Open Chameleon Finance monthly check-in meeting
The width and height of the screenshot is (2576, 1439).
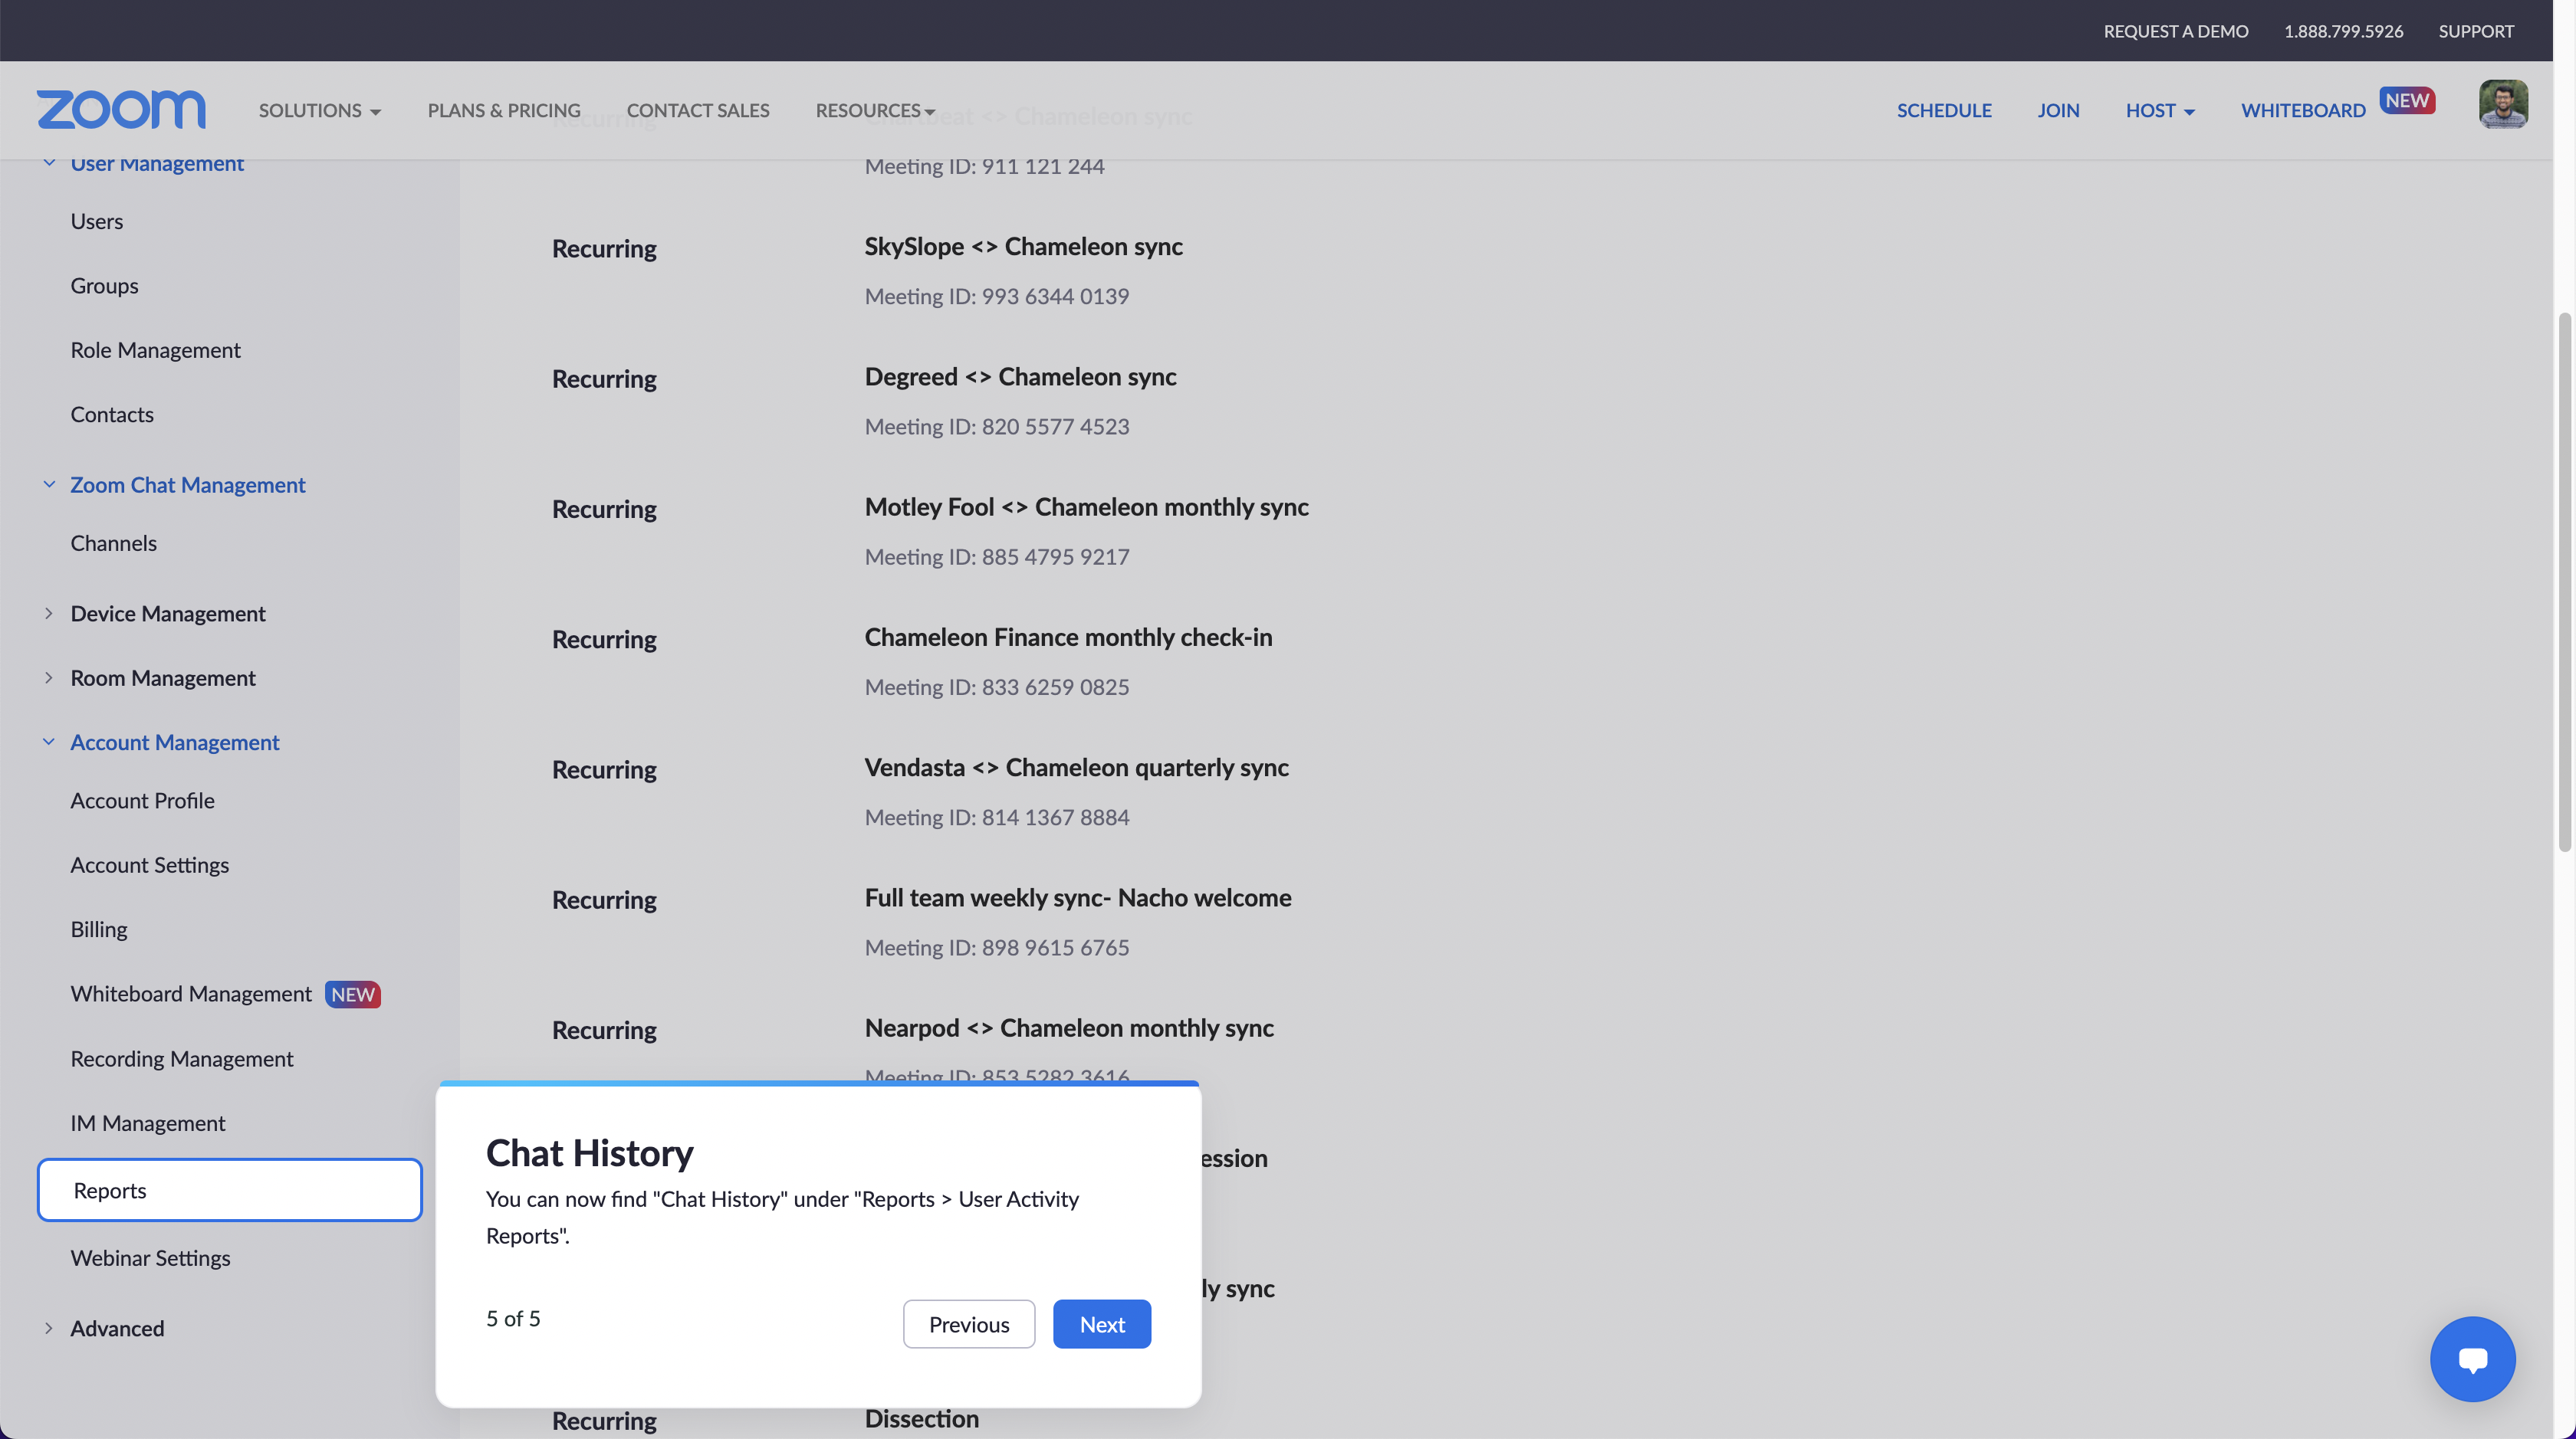(x=1068, y=638)
